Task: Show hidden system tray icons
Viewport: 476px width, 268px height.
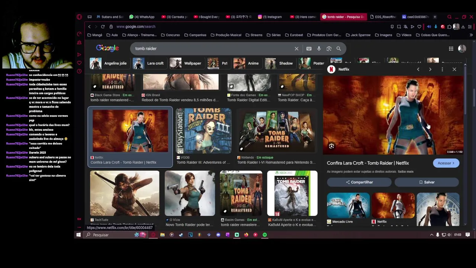Action: (431, 235)
